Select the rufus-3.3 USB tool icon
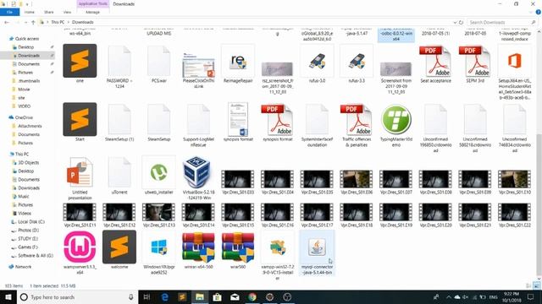This screenshot has width=542, height=304. [x=357, y=61]
